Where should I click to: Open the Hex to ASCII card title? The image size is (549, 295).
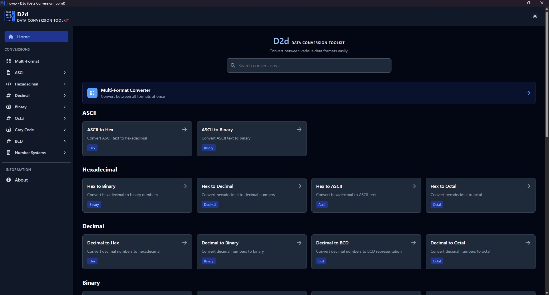(x=329, y=186)
